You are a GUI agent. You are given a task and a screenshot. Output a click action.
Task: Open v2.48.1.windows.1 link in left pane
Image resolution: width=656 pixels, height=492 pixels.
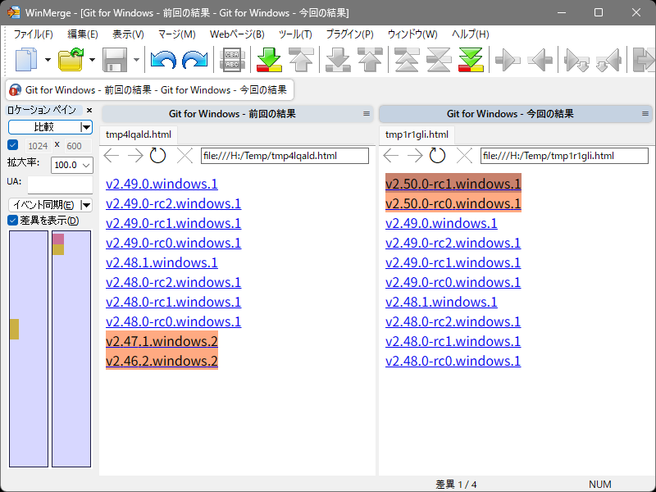pos(162,262)
